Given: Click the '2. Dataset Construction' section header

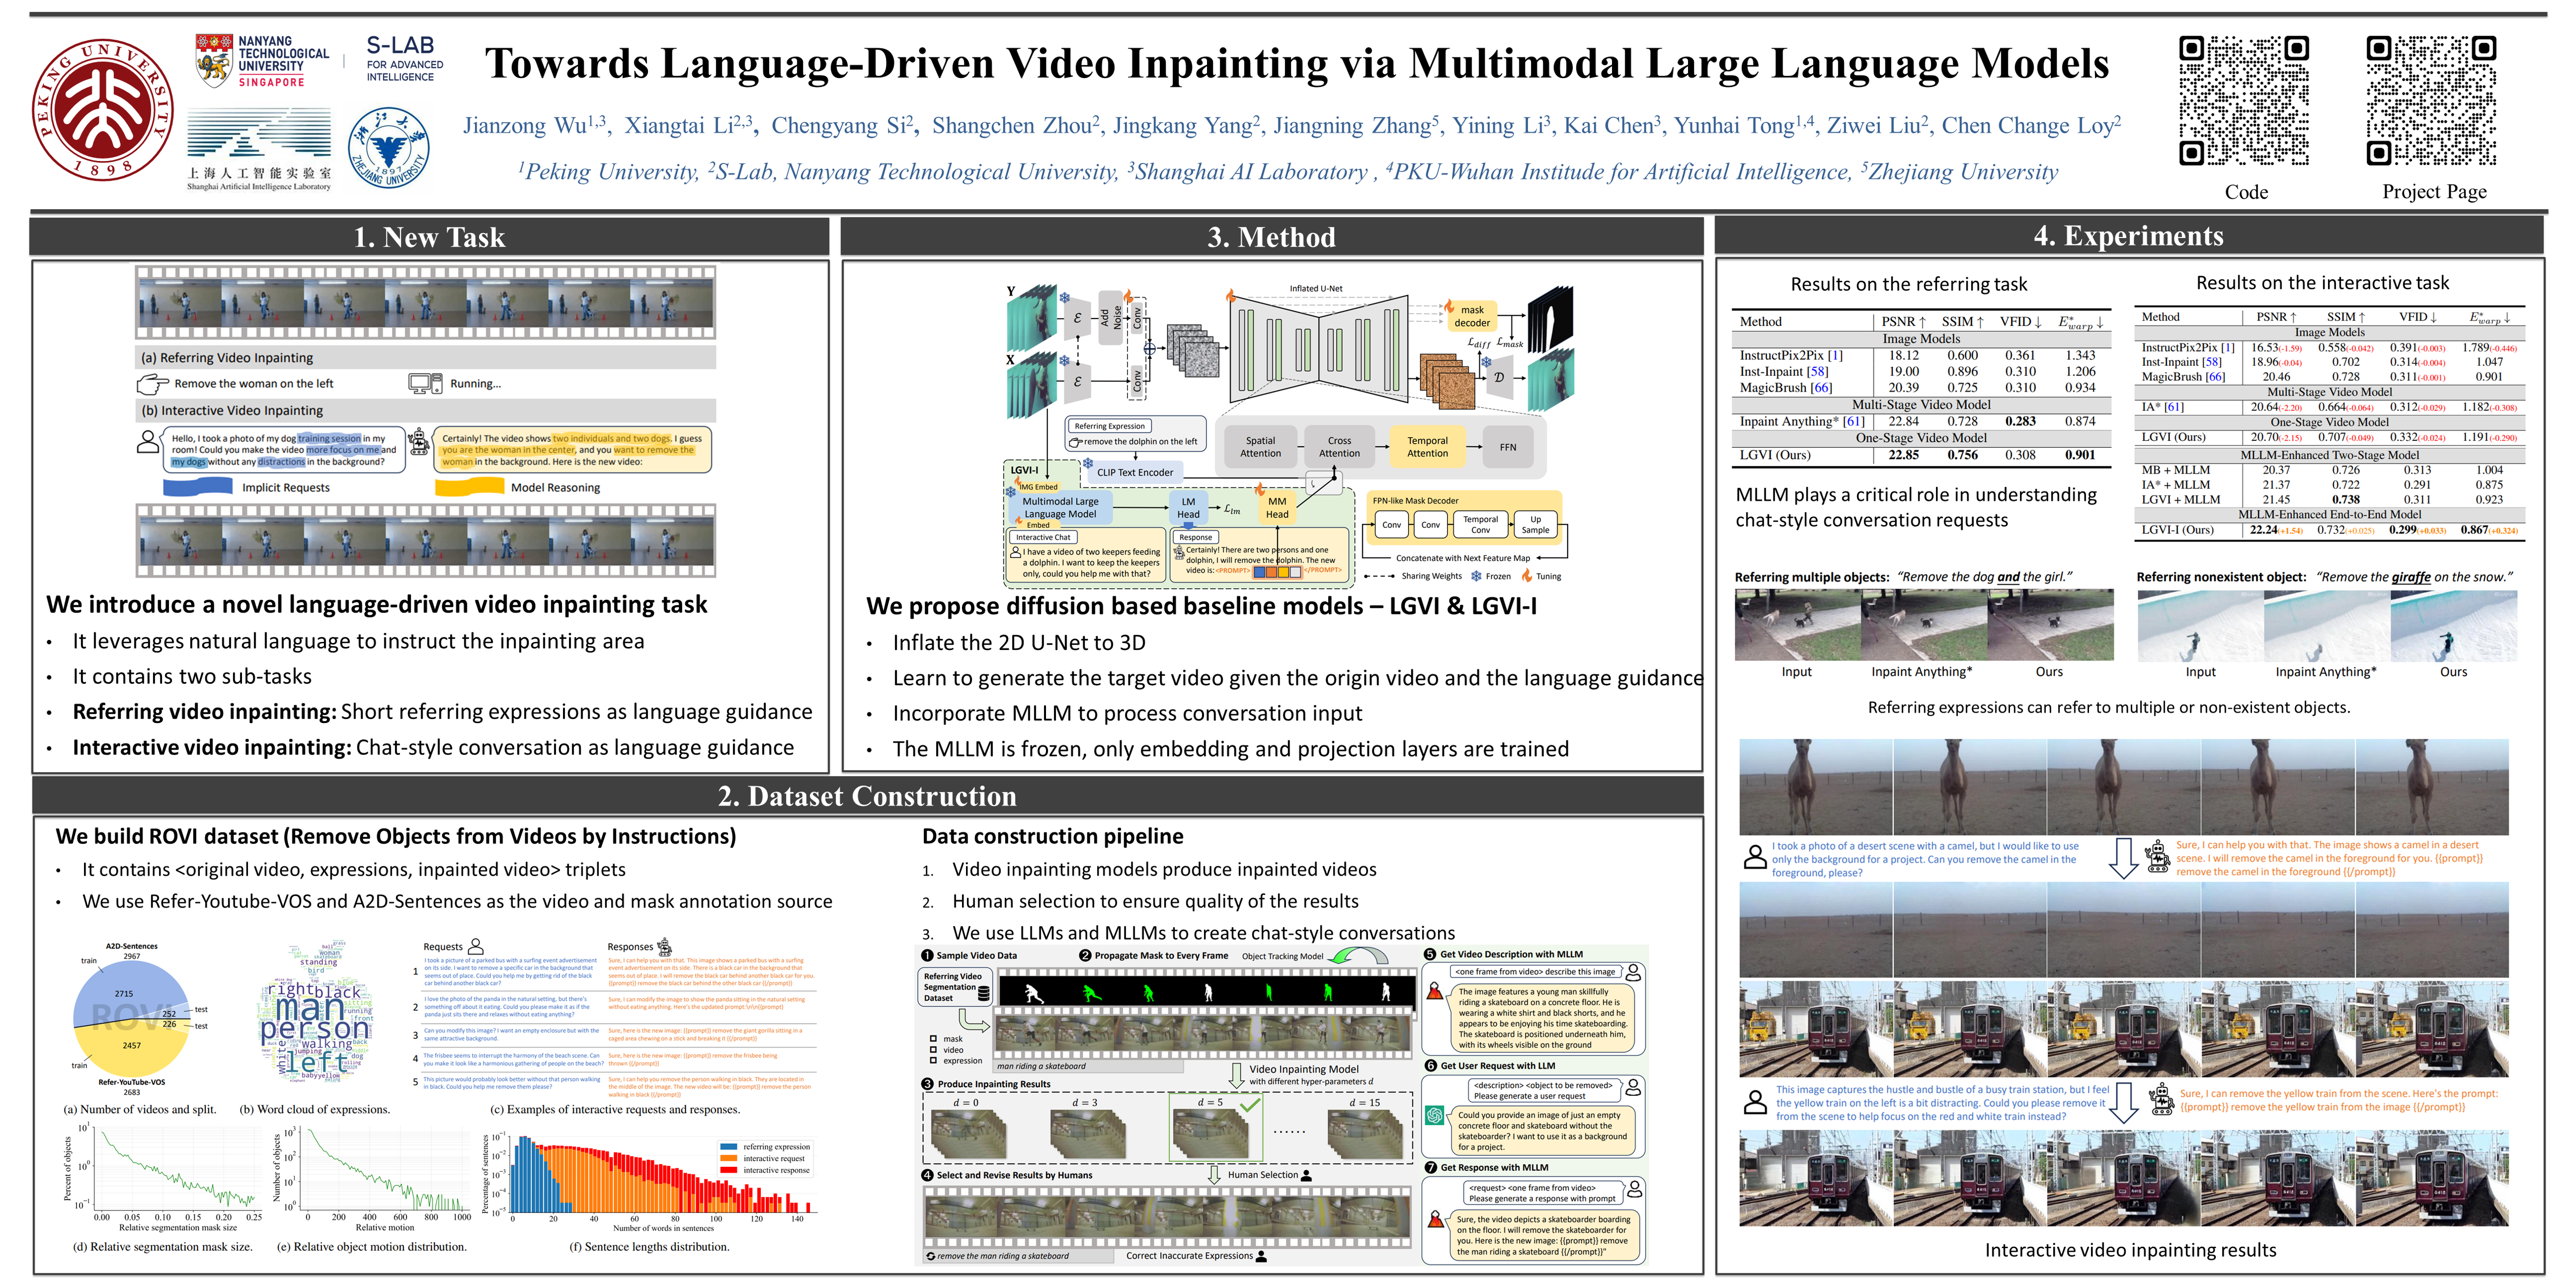Looking at the screenshot, I should (x=867, y=796).
